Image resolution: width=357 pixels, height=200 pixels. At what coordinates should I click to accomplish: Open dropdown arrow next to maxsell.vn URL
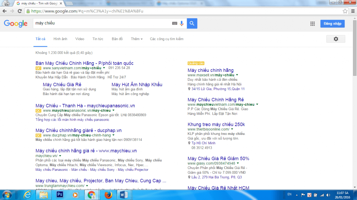pos(237,75)
